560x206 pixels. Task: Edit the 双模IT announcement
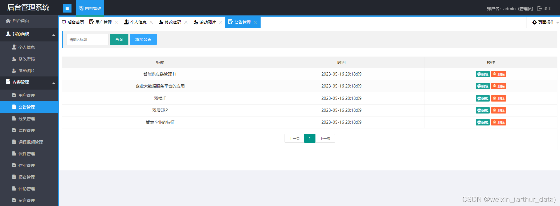483,98
